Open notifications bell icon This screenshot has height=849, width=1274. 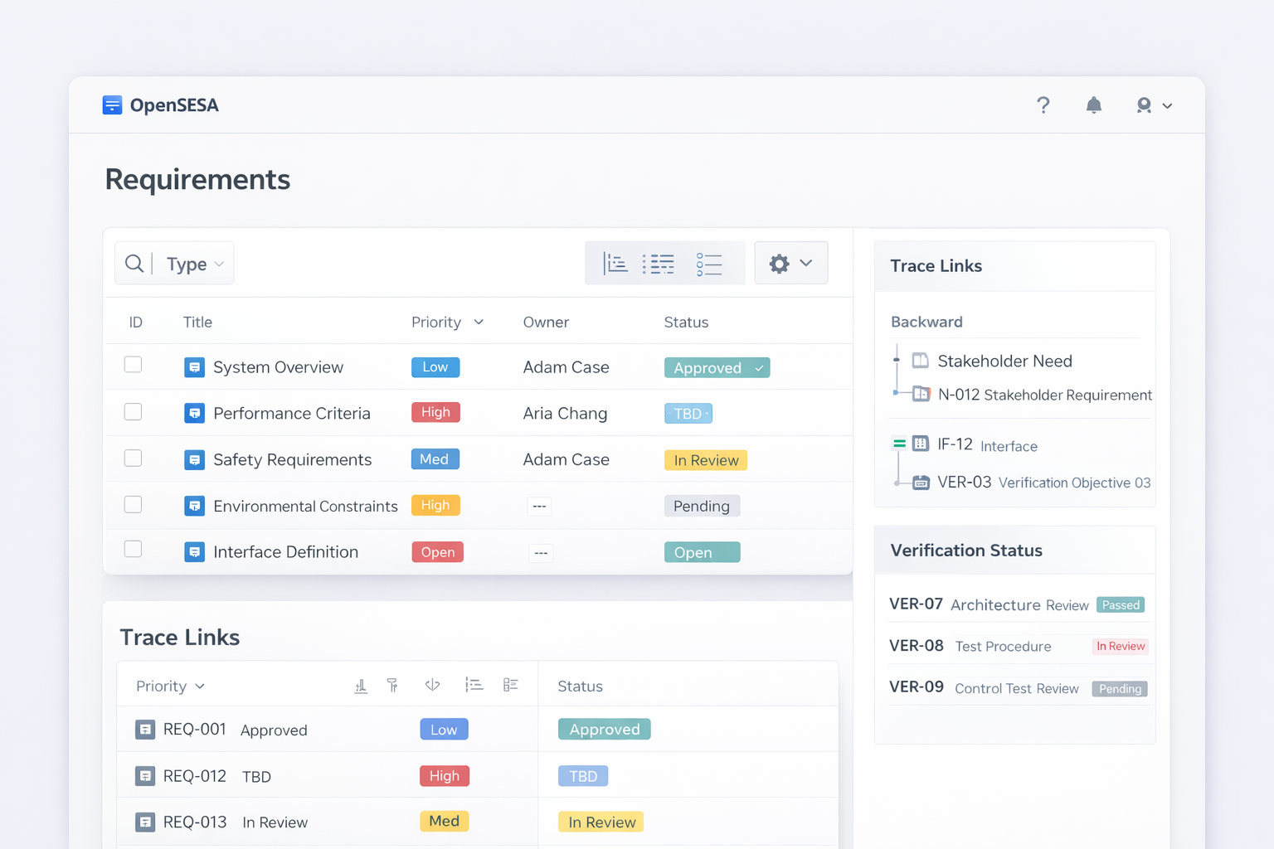tap(1094, 105)
